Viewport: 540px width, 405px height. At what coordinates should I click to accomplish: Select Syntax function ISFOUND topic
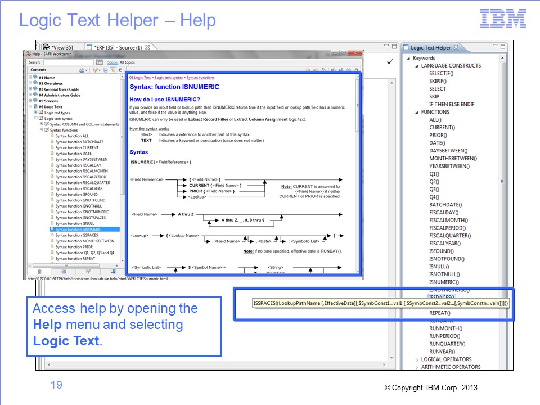pyautogui.click(x=76, y=194)
